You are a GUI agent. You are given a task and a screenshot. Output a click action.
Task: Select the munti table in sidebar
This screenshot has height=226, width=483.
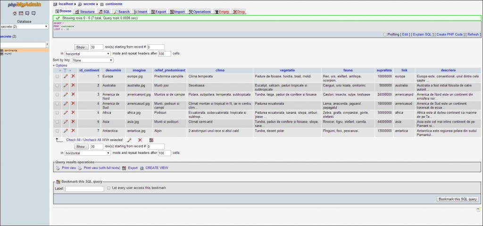tap(8, 54)
